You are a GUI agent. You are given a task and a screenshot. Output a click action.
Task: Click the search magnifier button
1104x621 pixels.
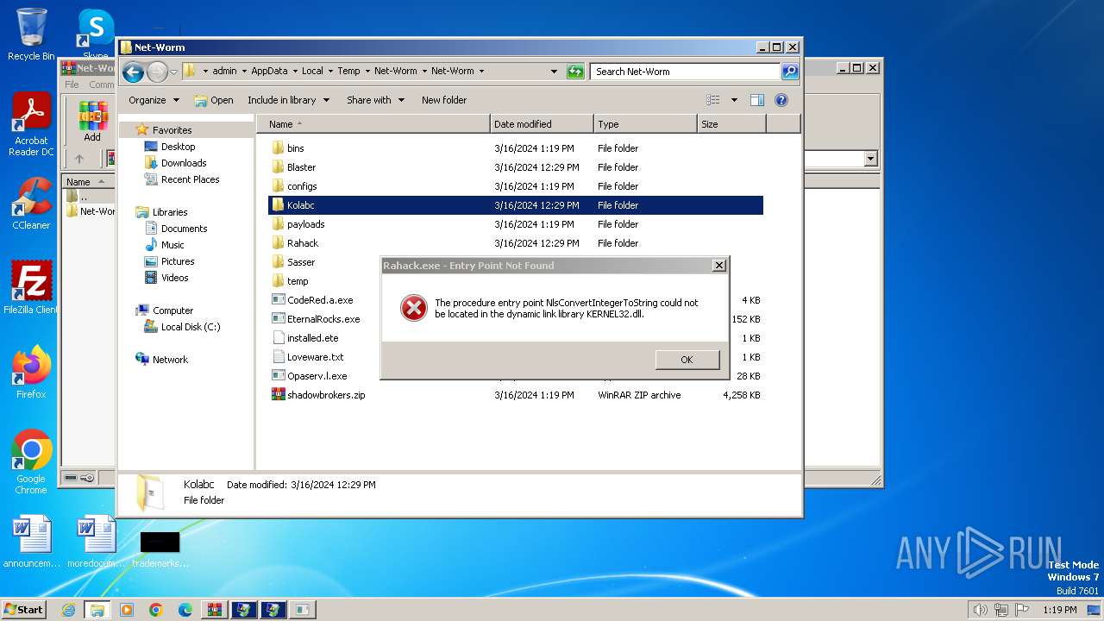tap(790, 72)
